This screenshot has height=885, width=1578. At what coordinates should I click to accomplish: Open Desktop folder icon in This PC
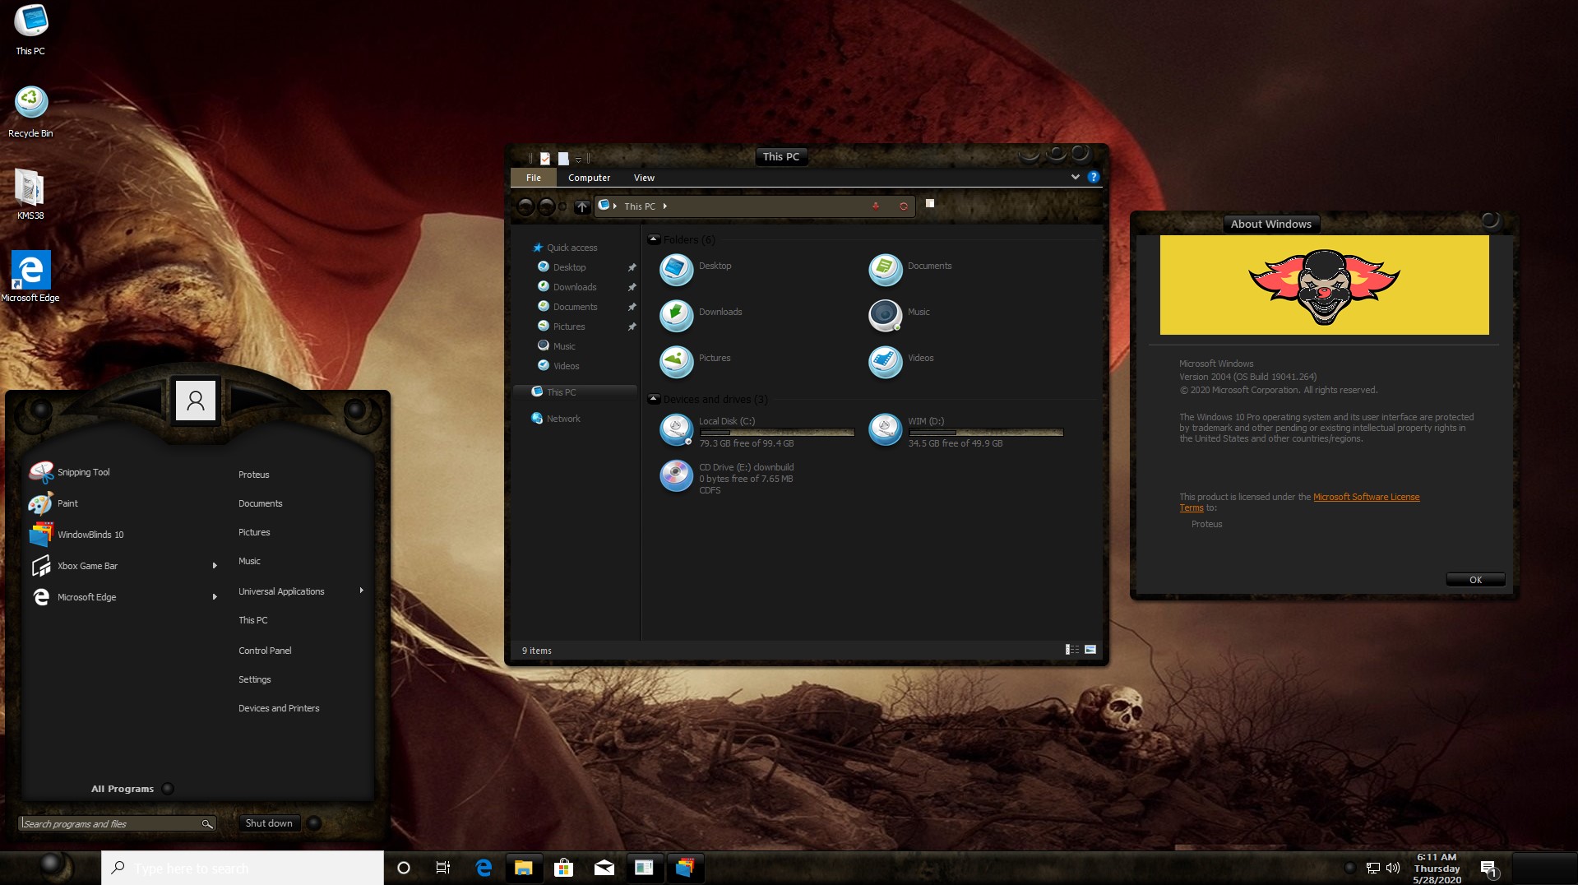pyautogui.click(x=677, y=270)
